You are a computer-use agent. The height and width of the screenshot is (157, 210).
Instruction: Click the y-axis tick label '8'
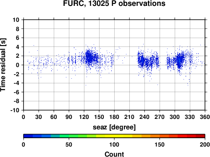pyautogui.click(x=18, y=29)
